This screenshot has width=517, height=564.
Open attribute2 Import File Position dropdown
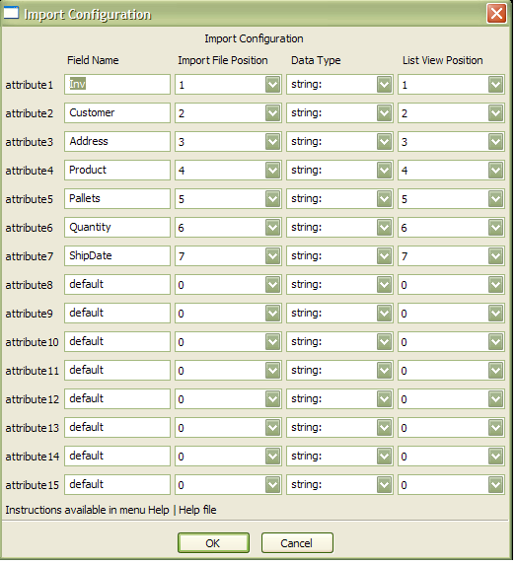tap(273, 113)
